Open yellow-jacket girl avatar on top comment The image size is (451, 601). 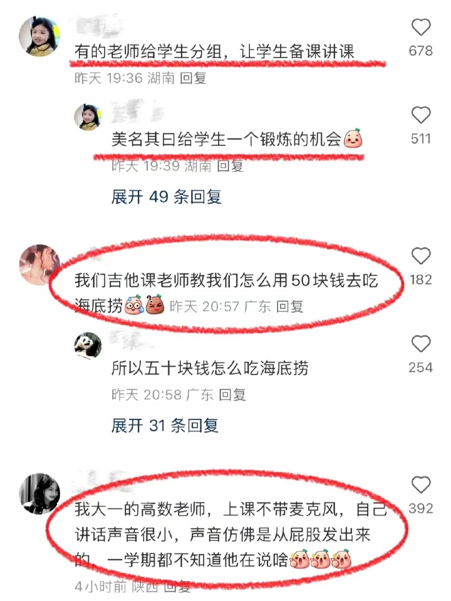point(39,36)
